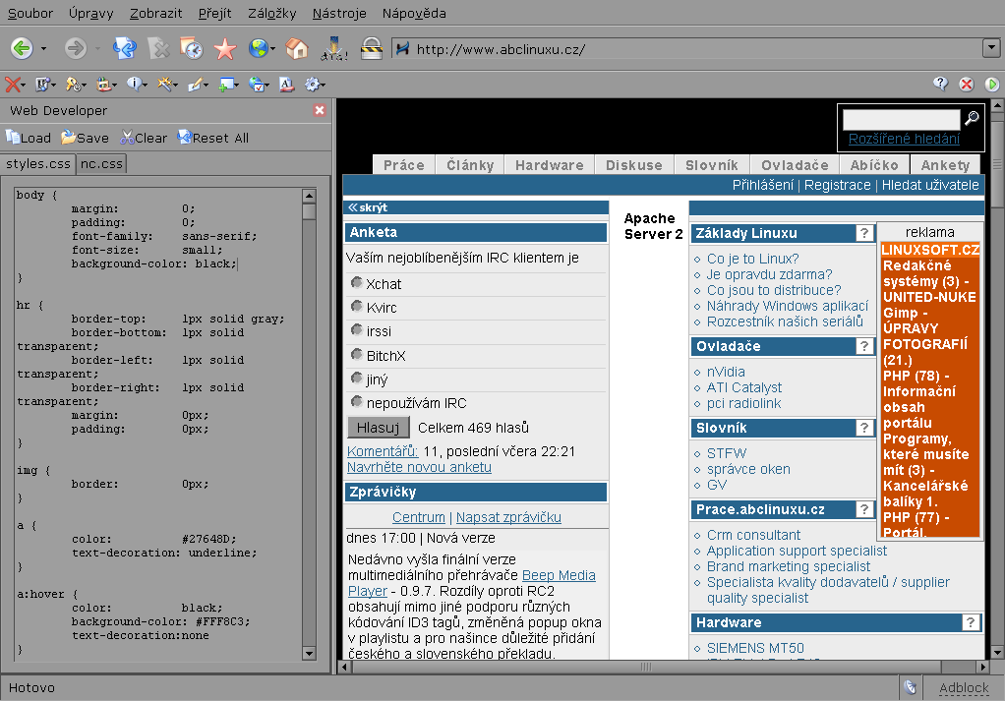The image size is (1005, 701).
Task: Select the Xchat poll option
Action: (x=356, y=283)
